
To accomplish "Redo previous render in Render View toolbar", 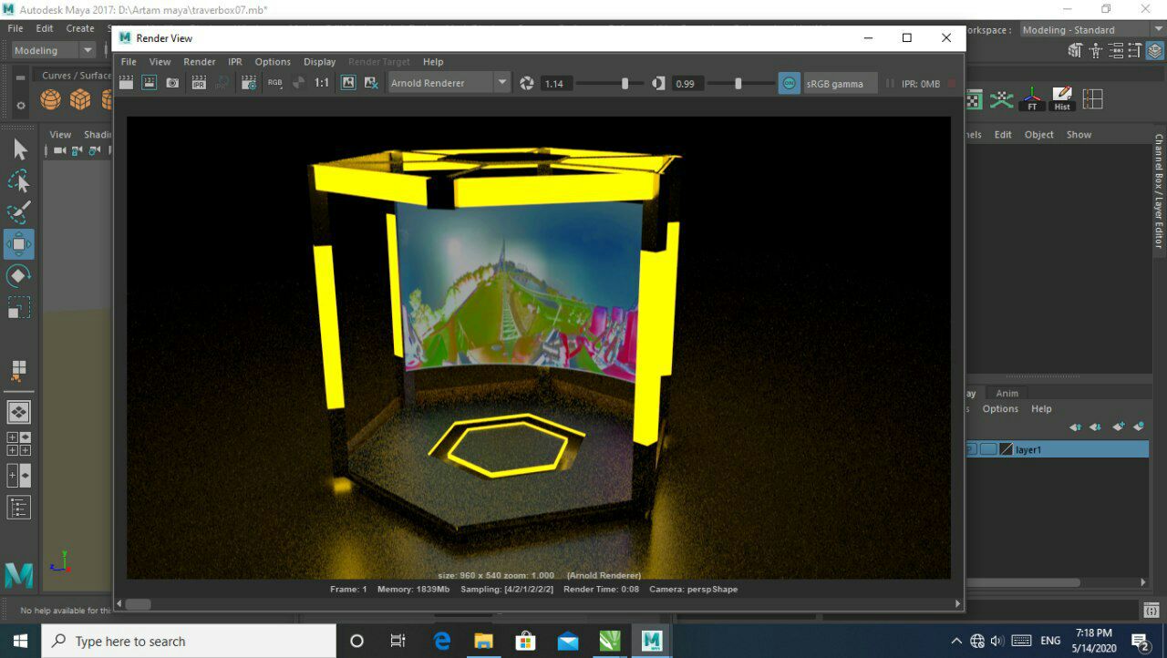I will 126,83.
